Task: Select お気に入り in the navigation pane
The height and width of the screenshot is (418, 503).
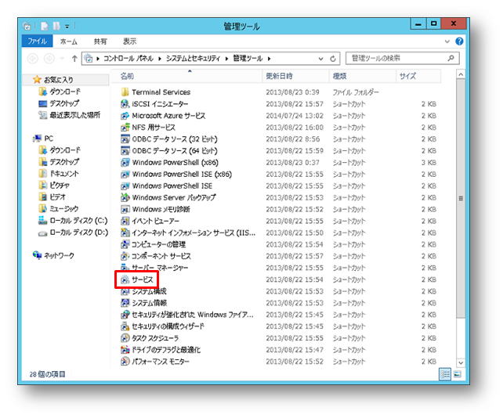Action: (59, 80)
